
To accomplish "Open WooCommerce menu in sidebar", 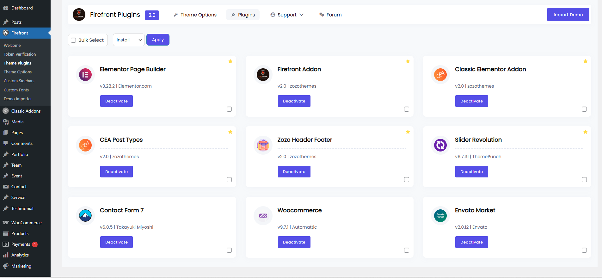I will tap(26, 223).
